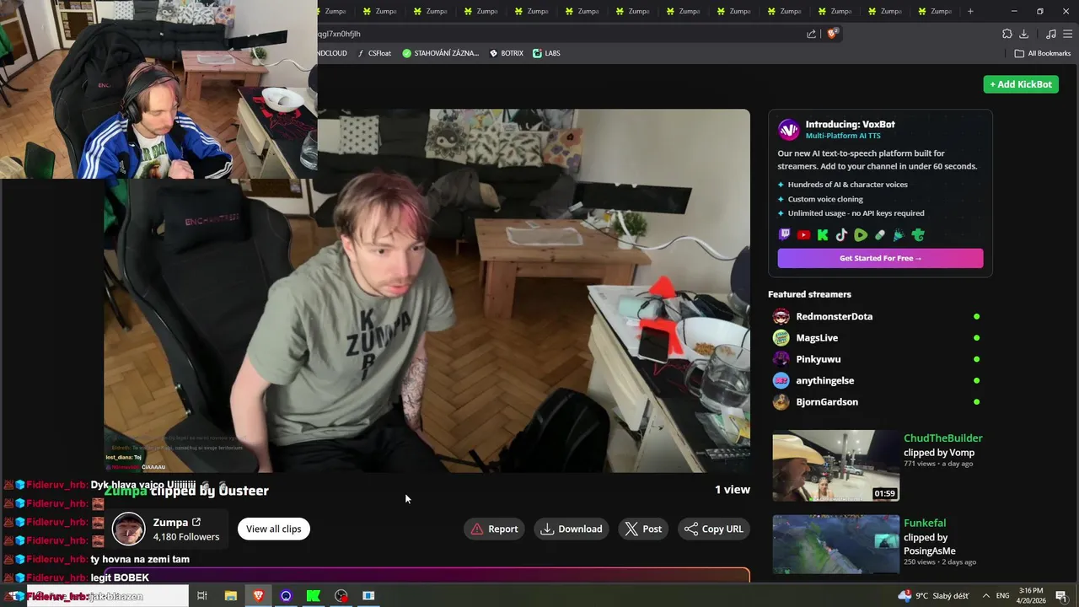
Task: Copy the clip URL
Action: 714,529
